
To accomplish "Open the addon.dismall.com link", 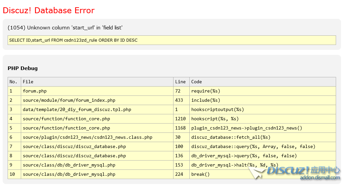I will point(320,178).
